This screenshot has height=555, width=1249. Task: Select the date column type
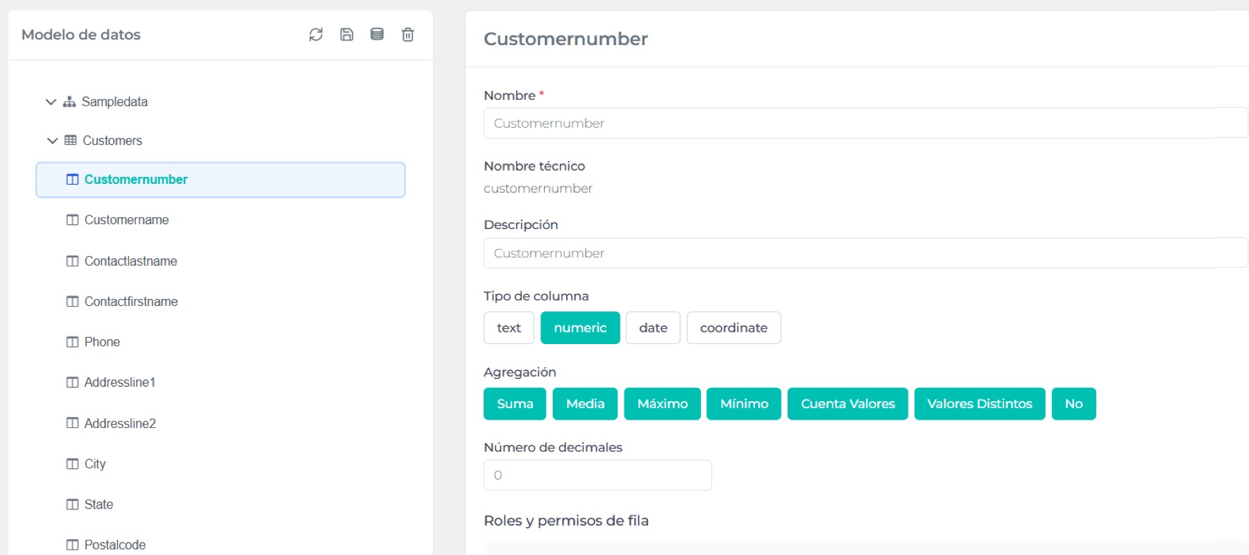[x=653, y=328]
